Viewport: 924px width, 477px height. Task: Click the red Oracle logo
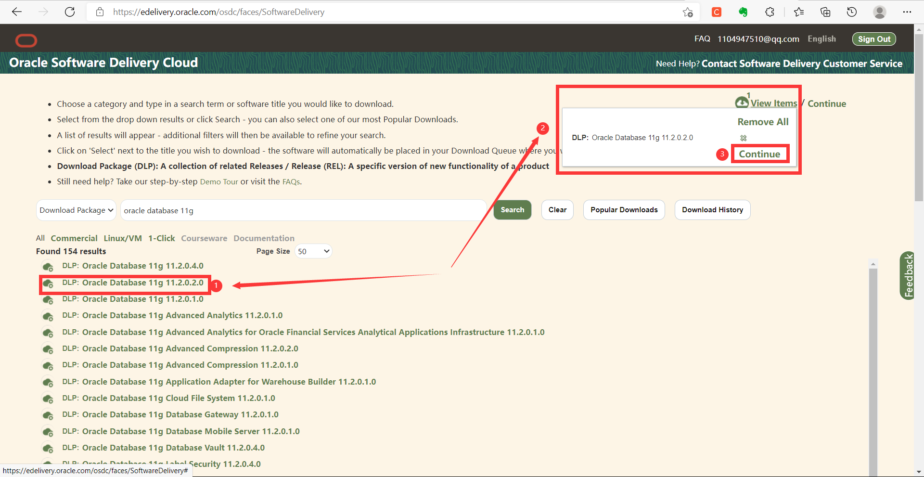coord(26,40)
